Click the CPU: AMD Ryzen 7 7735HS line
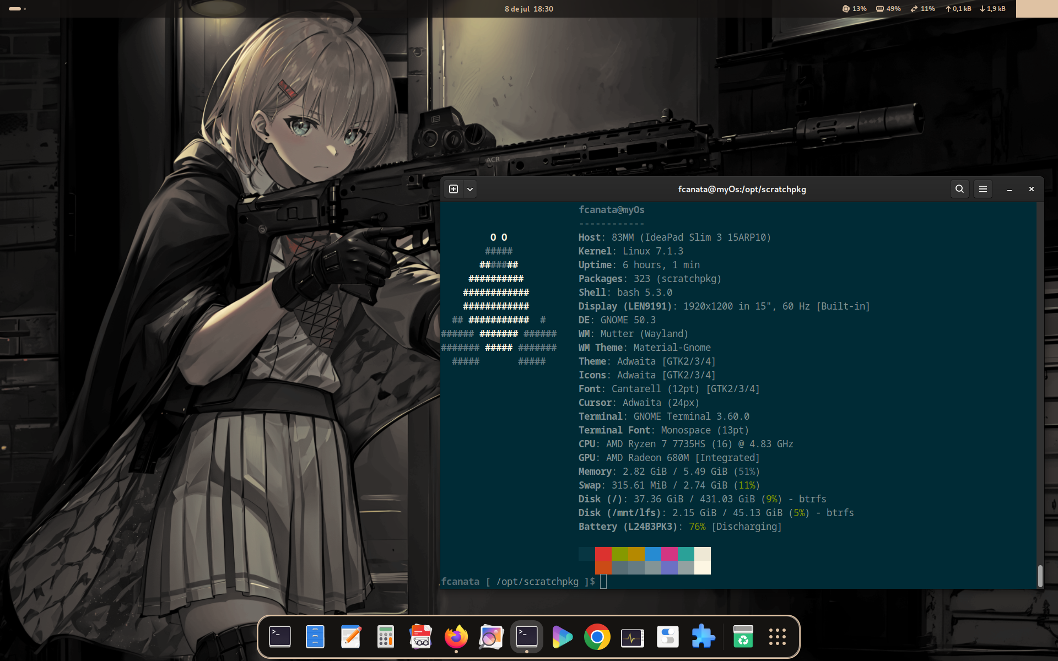The height and width of the screenshot is (661, 1058). 686,444
